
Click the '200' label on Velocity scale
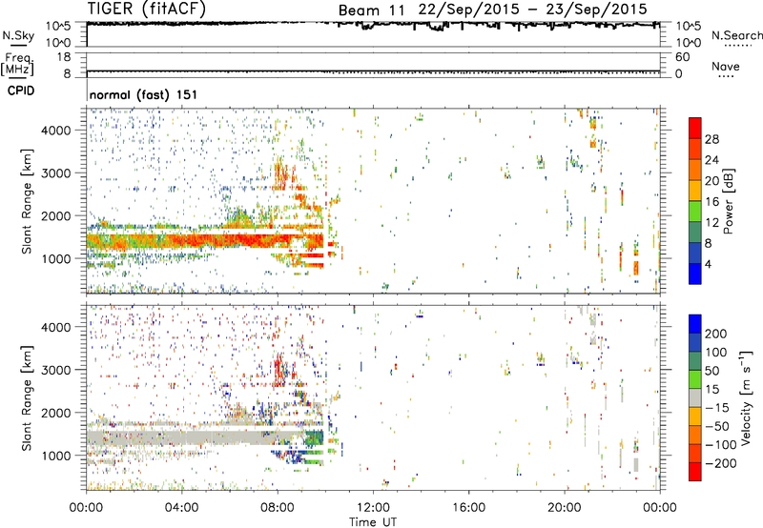point(716,334)
